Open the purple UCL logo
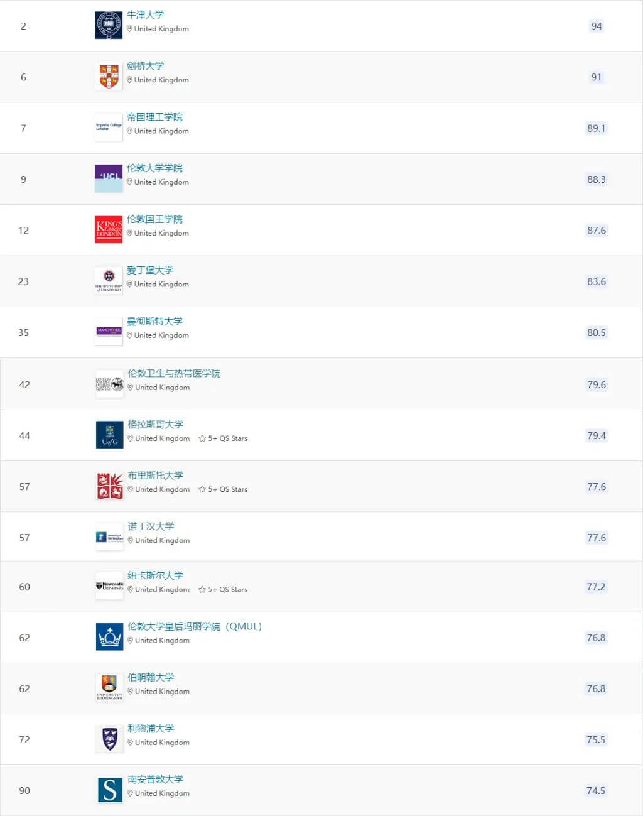 pos(109,178)
